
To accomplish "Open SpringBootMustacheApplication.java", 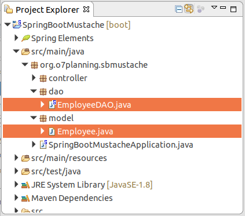I will pyautogui.click(x=121, y=145).
